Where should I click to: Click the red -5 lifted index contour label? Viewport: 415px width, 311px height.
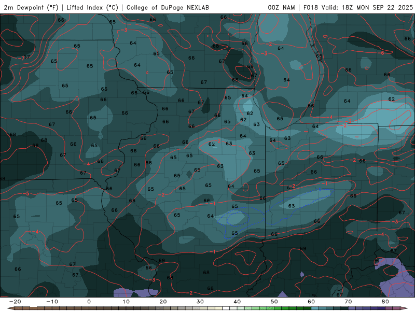(26, 194)
